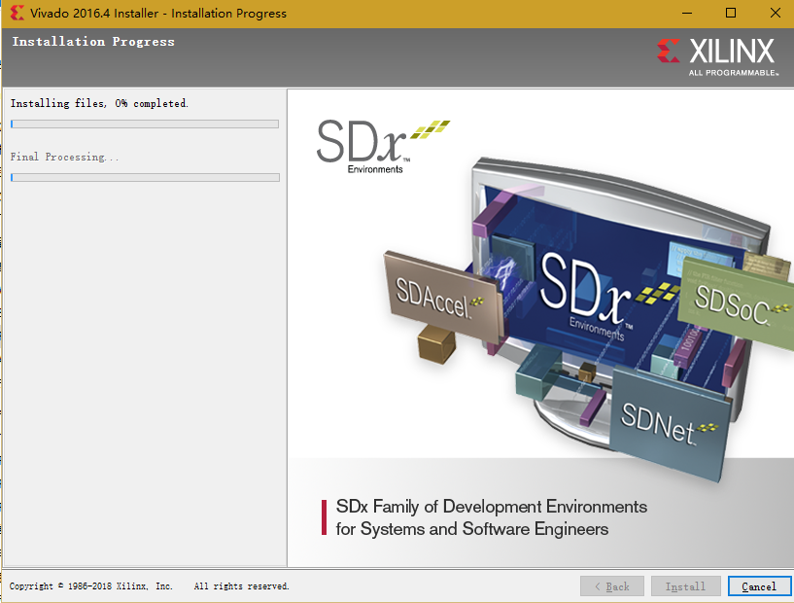Click the Cancel button
The height and width of the screenshot is (603, 794).
[x=759, y=586]
